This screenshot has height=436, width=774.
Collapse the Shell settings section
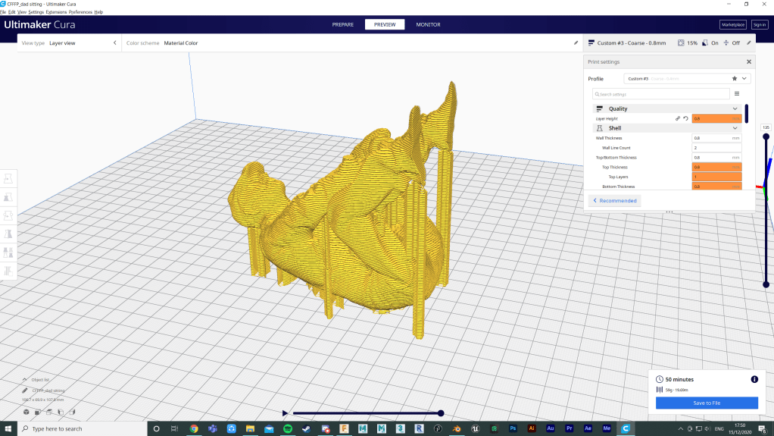(x=735, y=128)
